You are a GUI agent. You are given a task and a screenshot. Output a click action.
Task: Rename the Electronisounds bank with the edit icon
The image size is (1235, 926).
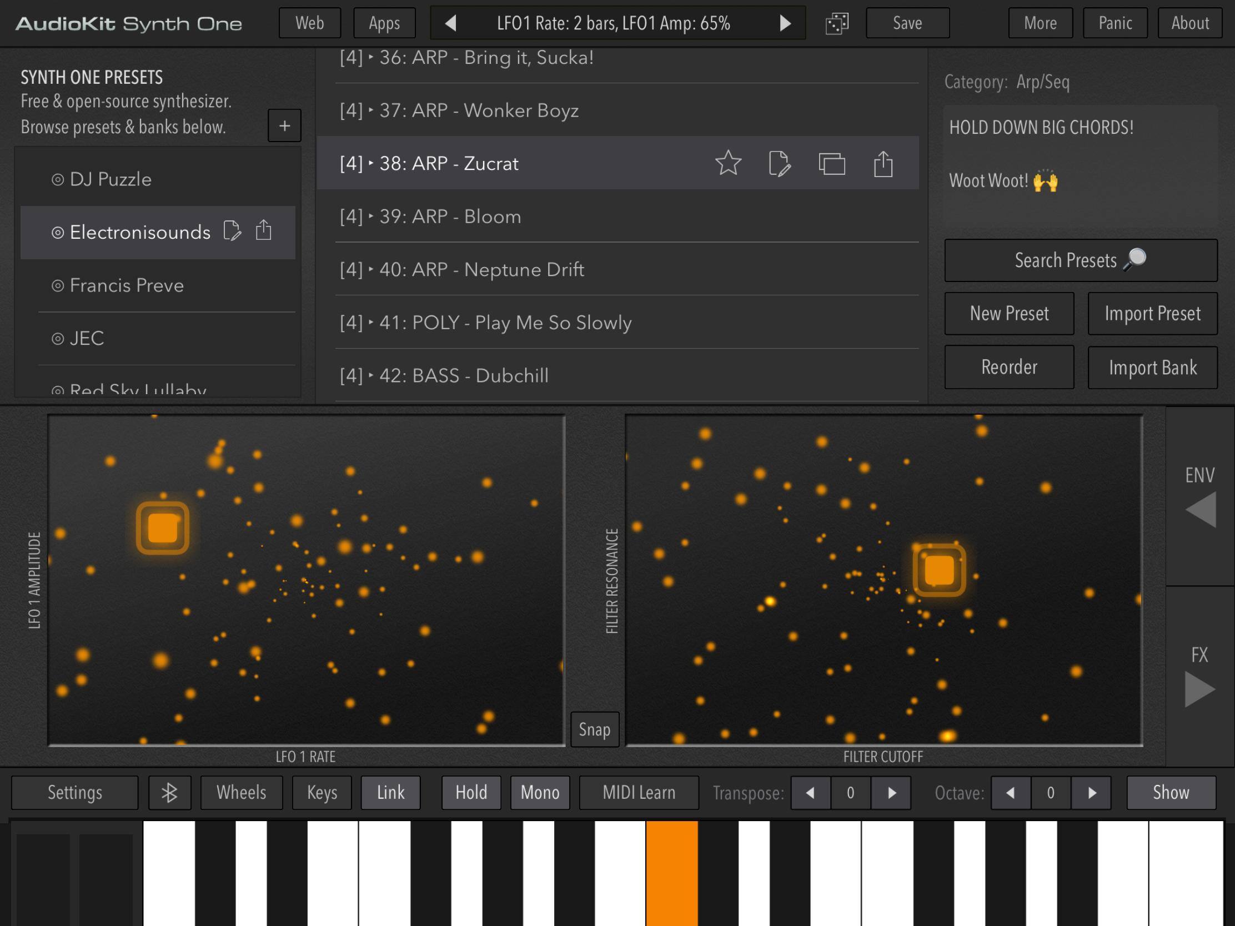tap(232, 231)
